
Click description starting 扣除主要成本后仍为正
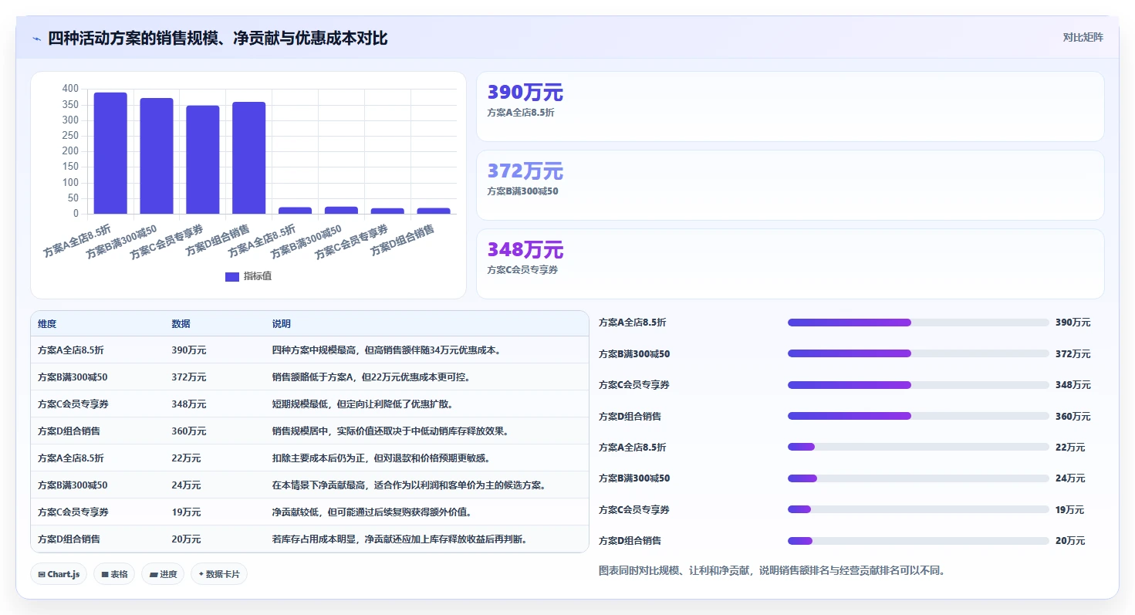[382, 458]
